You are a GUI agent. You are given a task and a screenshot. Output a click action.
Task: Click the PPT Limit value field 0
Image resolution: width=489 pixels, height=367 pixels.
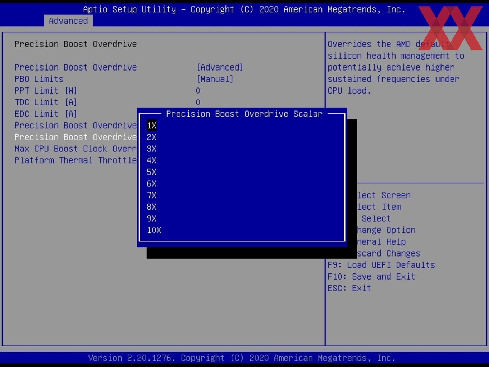coord(198,91)
